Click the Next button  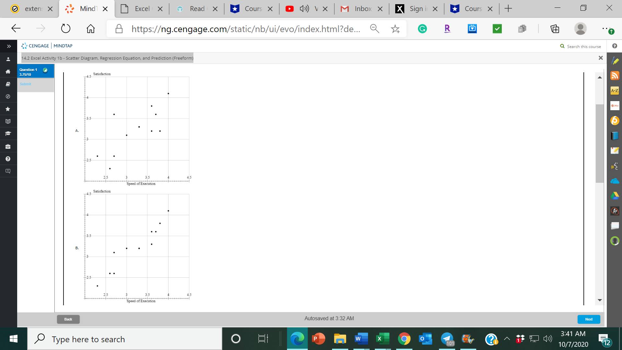[588, 319]
